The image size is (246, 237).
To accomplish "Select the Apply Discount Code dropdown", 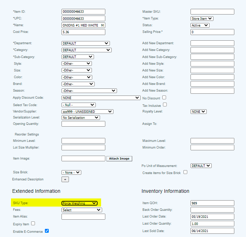I will [x=101, y=98].
